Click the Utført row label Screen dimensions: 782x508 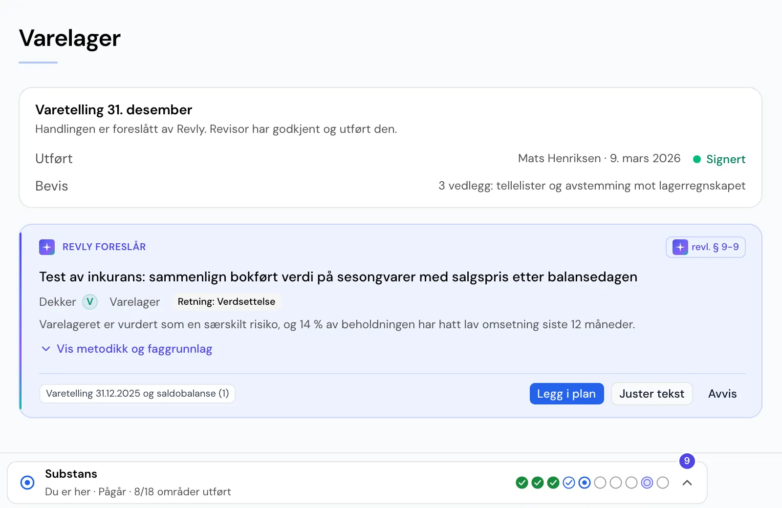pyautogui.click(x=54, y=159)
